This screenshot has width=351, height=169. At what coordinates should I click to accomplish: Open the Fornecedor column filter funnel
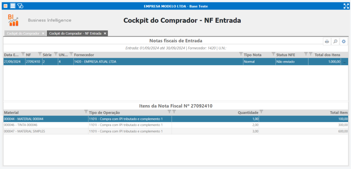[x=241, y=54]
